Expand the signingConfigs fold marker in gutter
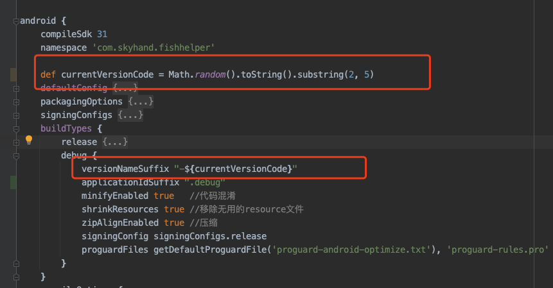This screenshot has width=553, height=288. point(16,115)
